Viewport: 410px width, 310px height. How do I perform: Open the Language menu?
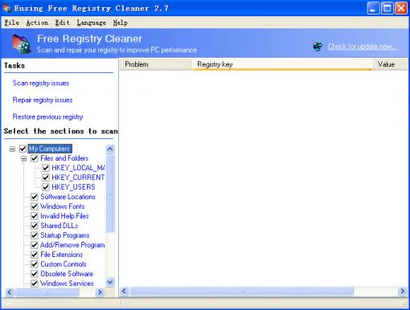91,22
